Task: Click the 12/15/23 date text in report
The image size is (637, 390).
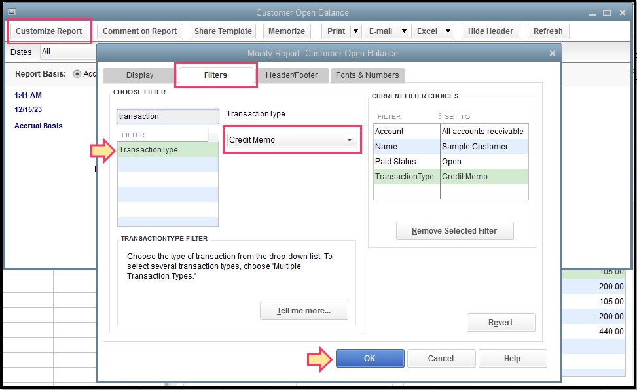Action: coord(28,109)
